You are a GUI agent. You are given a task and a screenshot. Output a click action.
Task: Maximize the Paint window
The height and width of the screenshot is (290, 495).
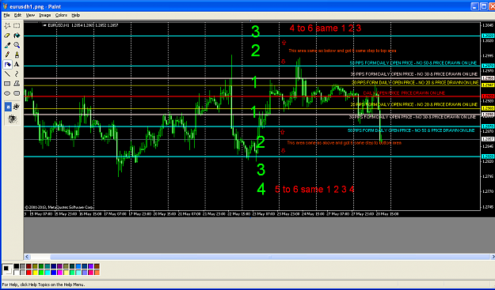(484, 6)
